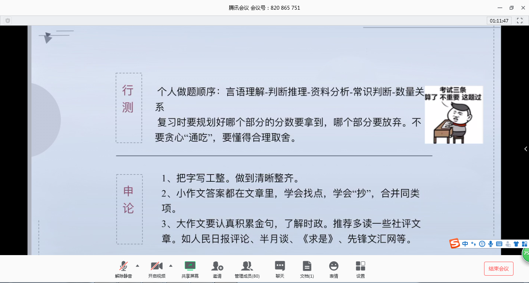Expand the collapsed right side panel arrow
Screen dimensions: 529x283
point(526,149)
